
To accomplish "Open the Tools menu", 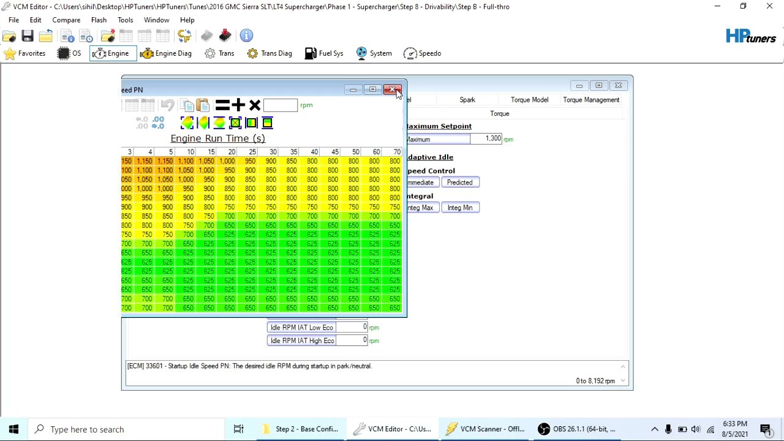I will 125,20.
